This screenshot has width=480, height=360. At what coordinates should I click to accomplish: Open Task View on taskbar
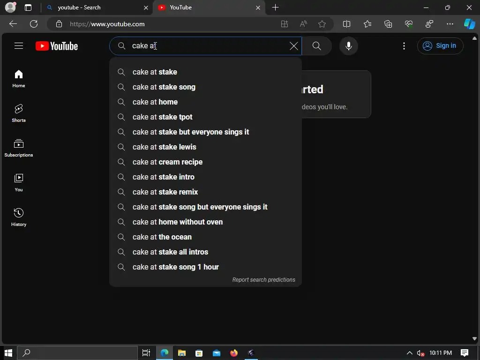coord(146,353)
